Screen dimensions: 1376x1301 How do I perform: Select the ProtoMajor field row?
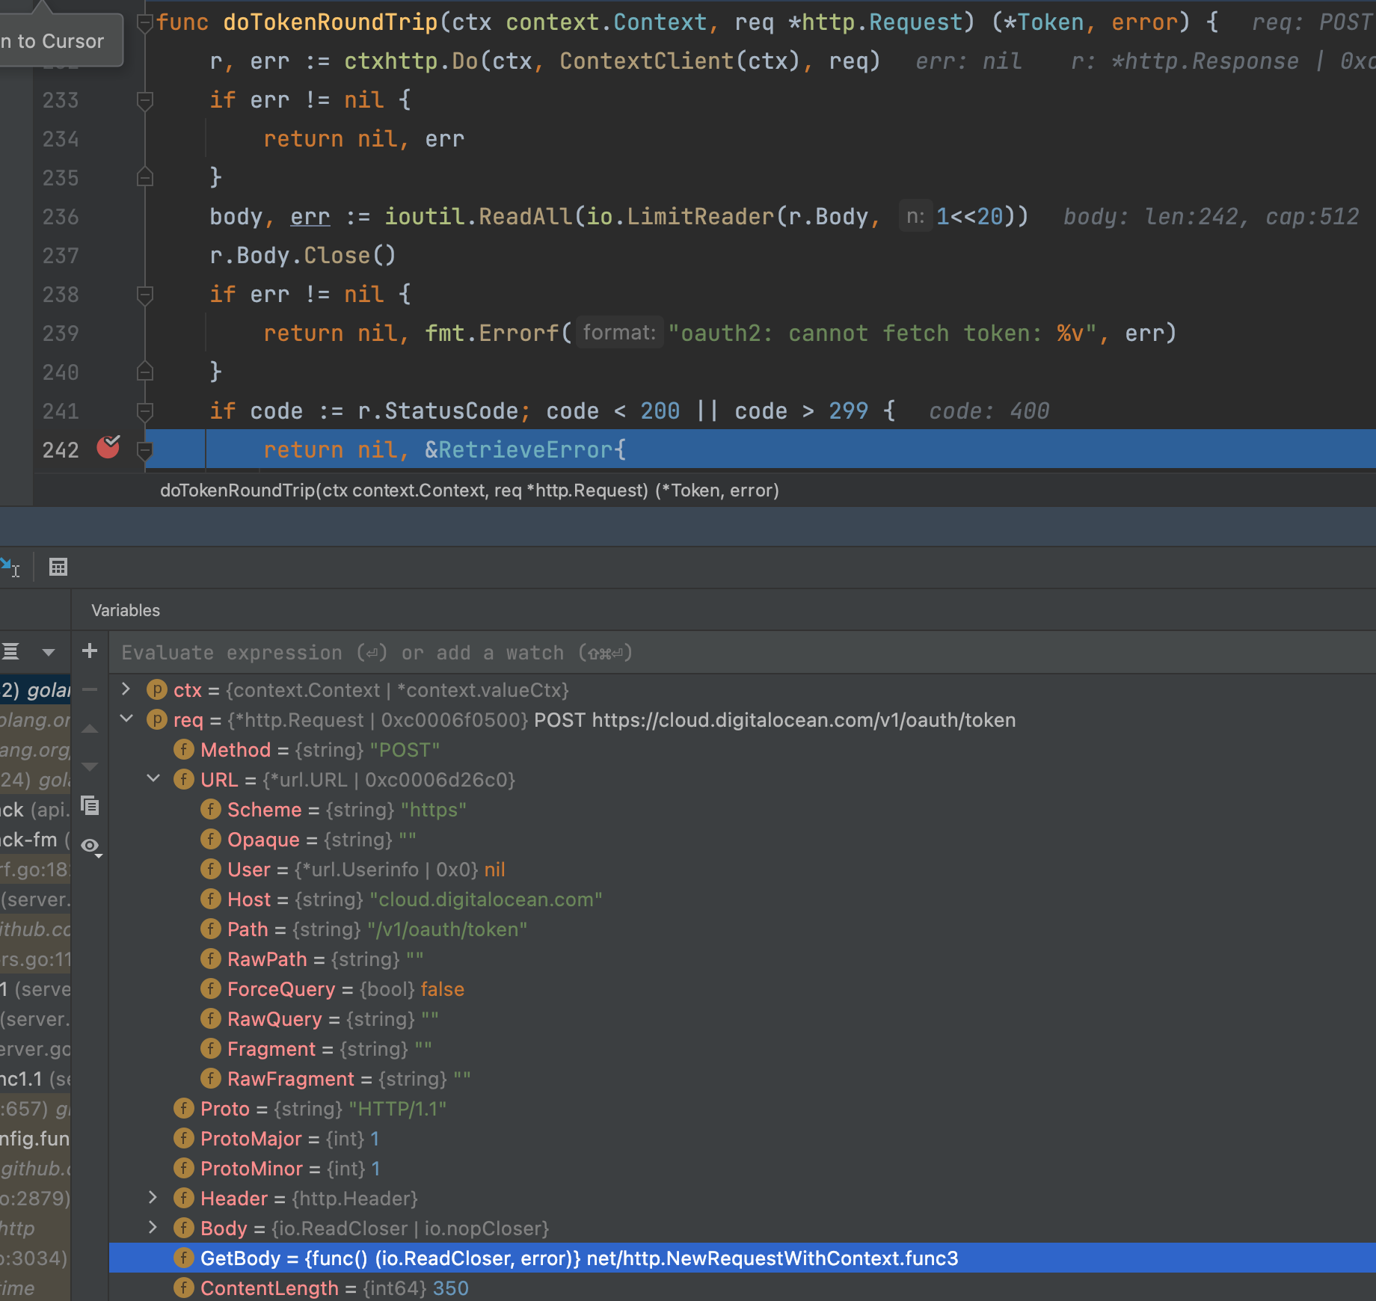[x=742, y=1139]
